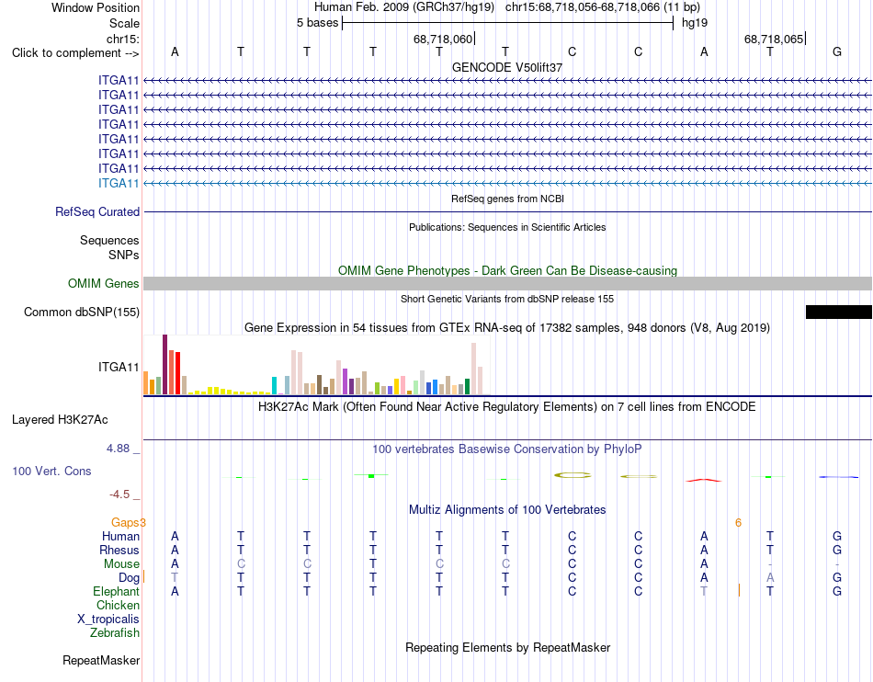This screenshot has height=682, width=873.
Task: Click the X_tropicalis alignment row label
Action: [108, 619]
